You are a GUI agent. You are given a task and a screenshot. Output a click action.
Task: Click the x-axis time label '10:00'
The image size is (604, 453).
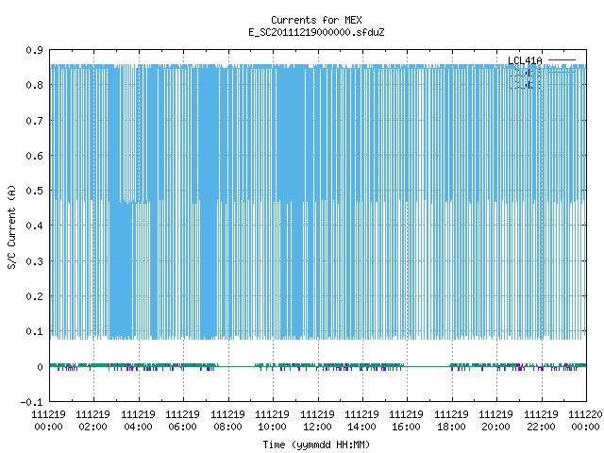click(x=273, y=427)
